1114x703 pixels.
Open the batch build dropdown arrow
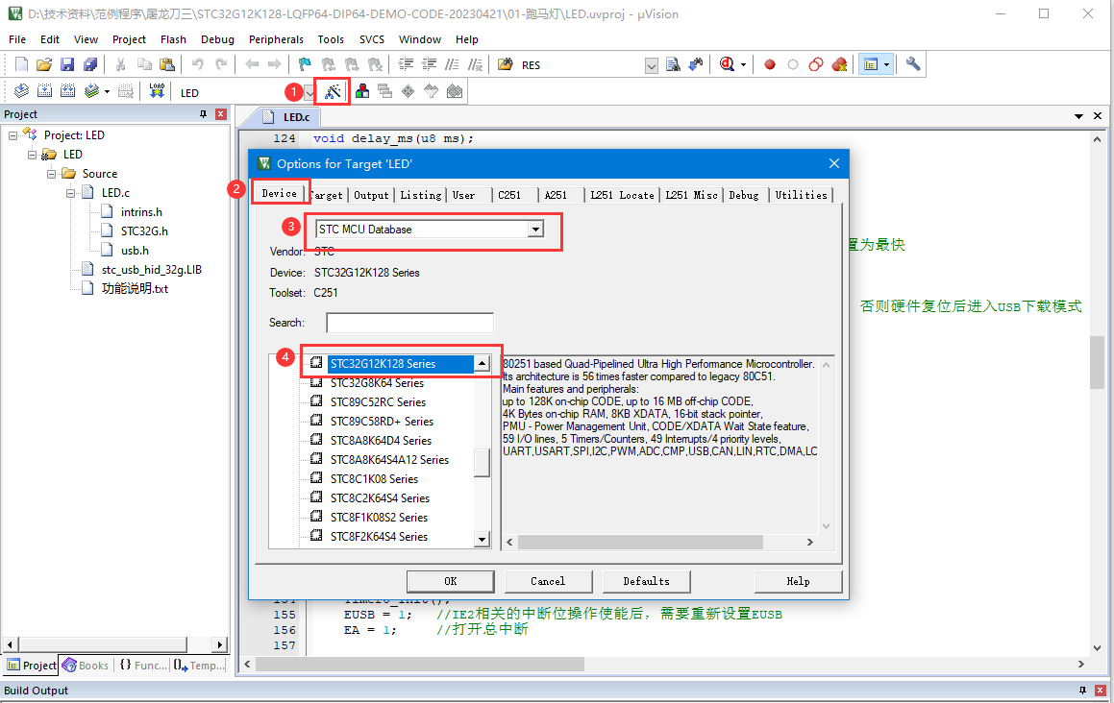[x=107, y=91]
